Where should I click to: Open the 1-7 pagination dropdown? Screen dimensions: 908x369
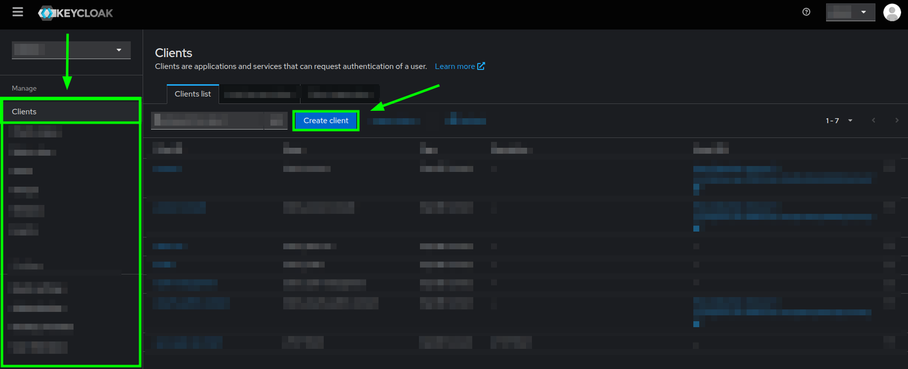[838, 120]
